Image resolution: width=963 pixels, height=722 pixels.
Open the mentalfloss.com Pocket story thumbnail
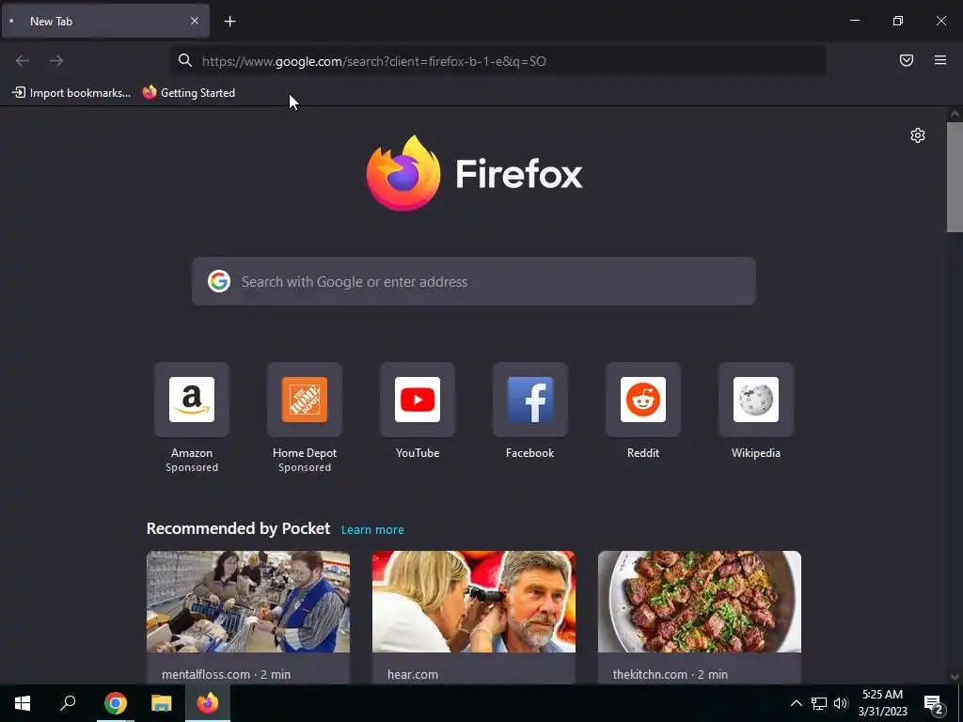pyautogui.click(x=248, y=602)
